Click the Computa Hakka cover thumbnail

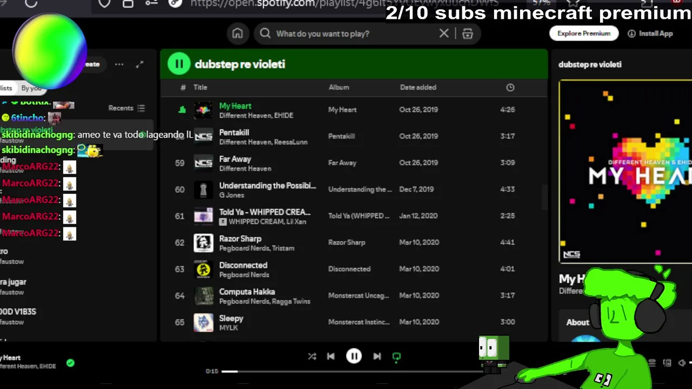pos(203,296)
